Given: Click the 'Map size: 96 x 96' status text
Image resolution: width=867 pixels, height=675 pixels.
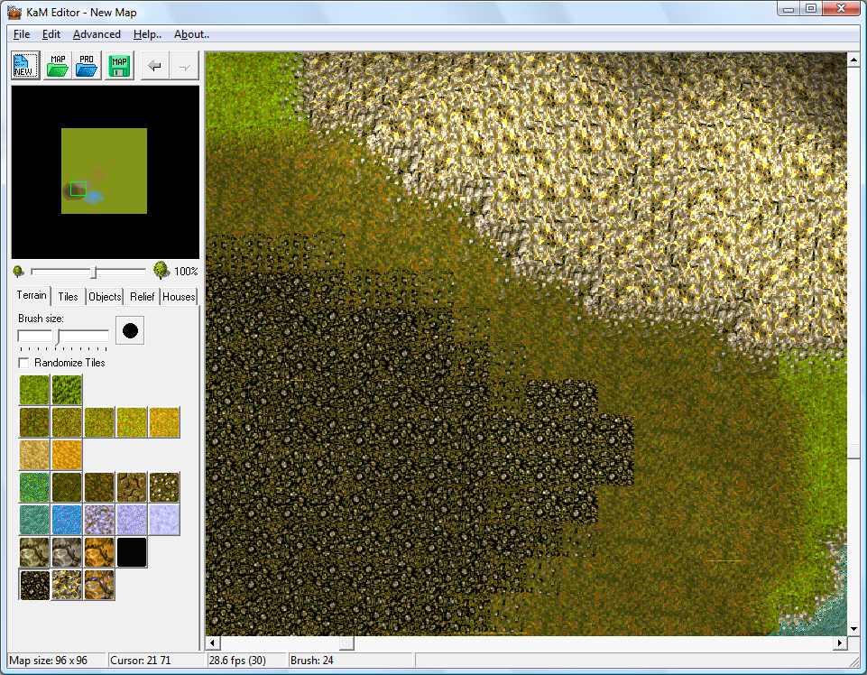Looking at the screenshot, I should tap(48, 661).
